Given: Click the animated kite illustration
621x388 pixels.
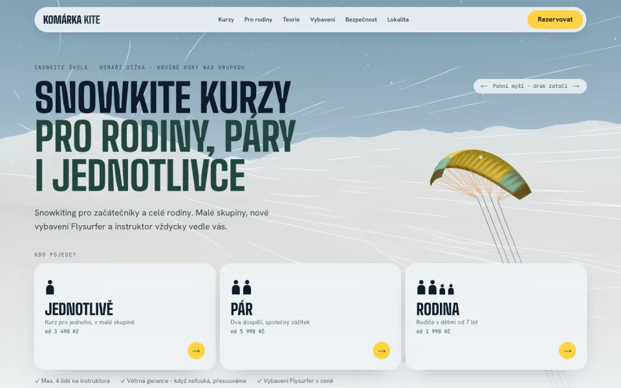Looking at the screenshot, I should [480, 174].
